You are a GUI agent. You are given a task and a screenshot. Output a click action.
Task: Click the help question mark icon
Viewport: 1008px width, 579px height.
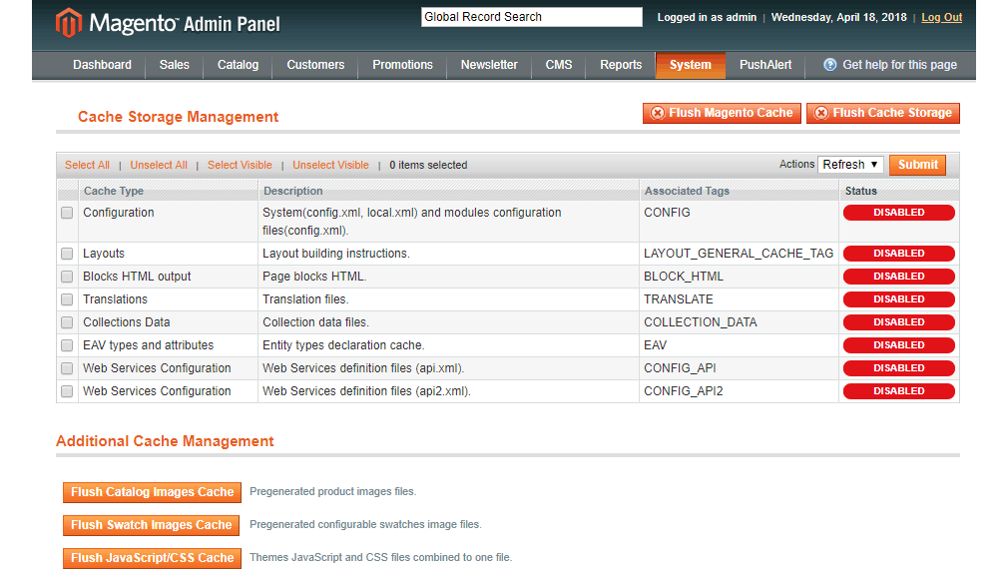[x=830, y=65]
